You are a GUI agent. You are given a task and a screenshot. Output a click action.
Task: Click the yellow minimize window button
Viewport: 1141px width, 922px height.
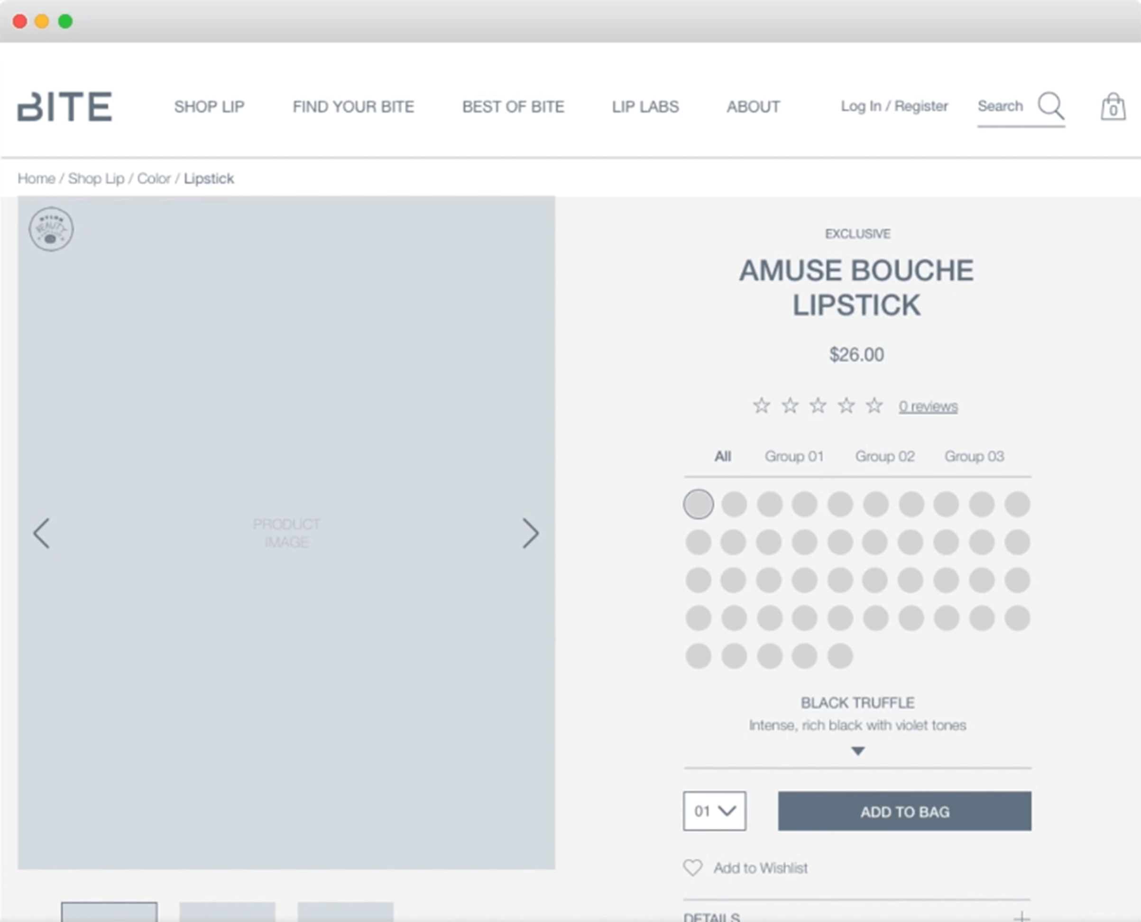tap(42, 21)
